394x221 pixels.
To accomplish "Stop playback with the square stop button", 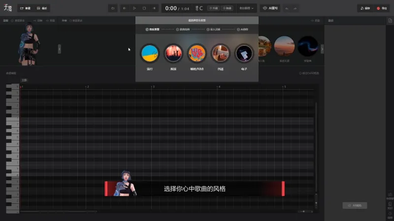I will tap(144, 8).
